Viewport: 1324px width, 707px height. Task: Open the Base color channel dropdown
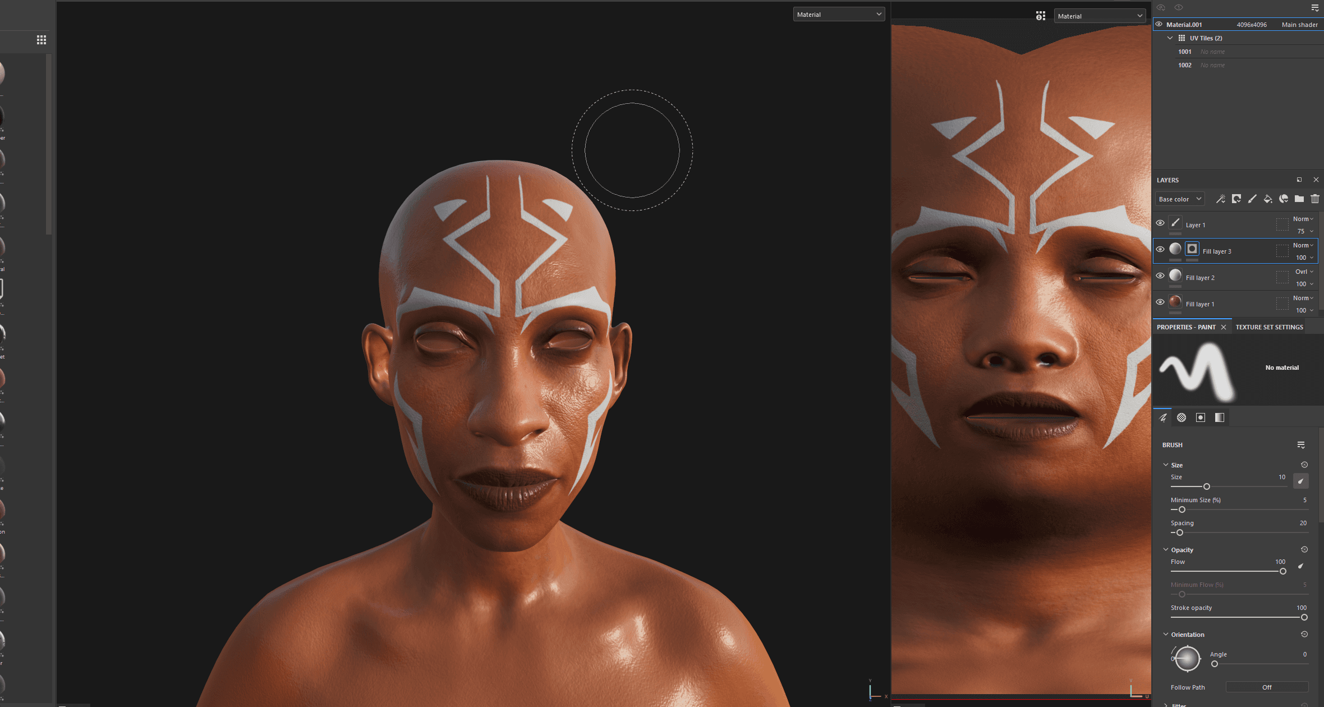1180,199
